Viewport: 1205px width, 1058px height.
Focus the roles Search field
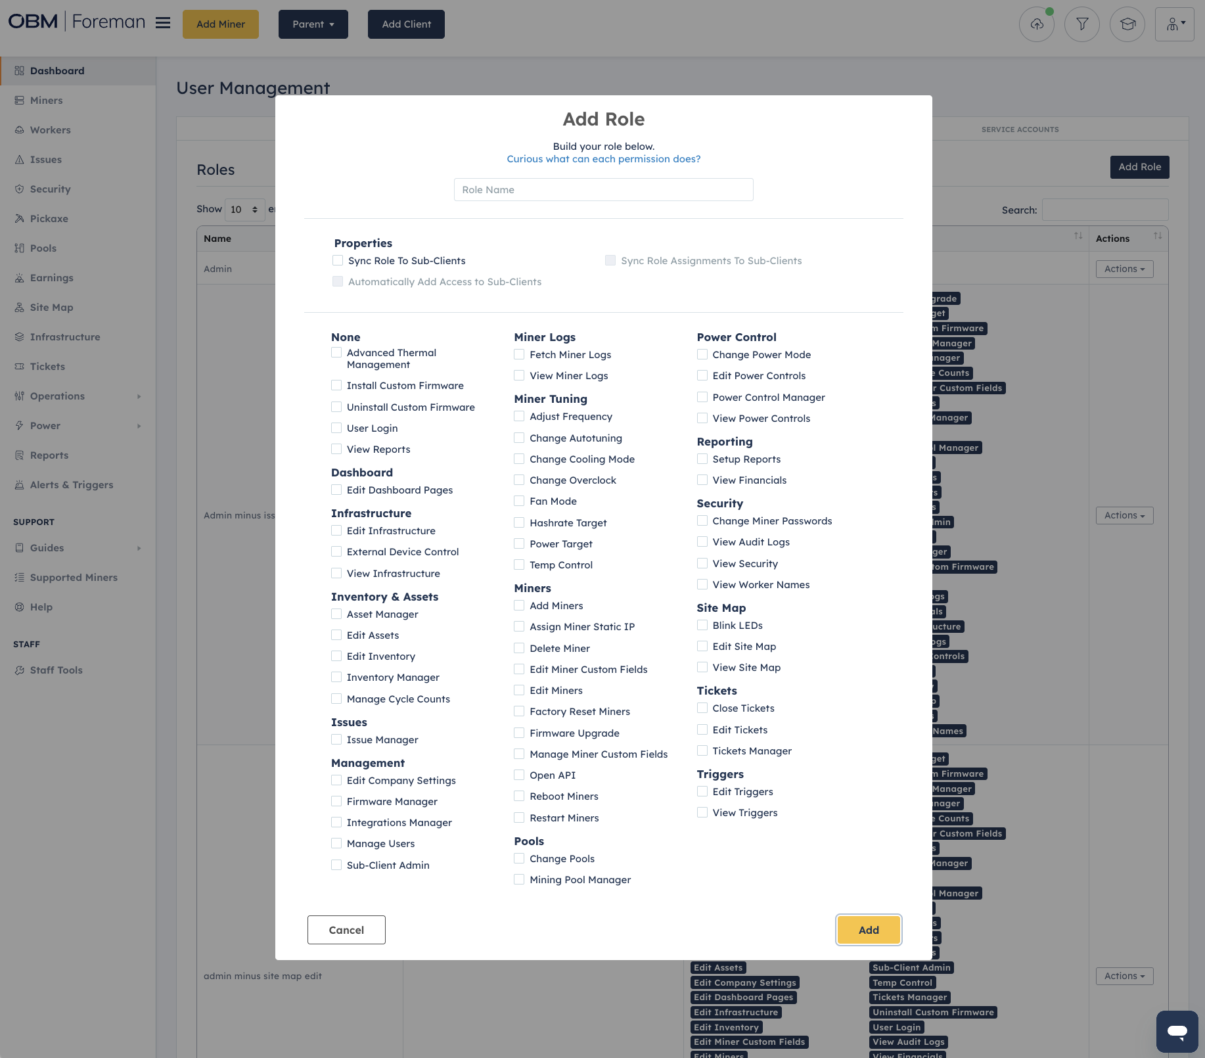1105,210
